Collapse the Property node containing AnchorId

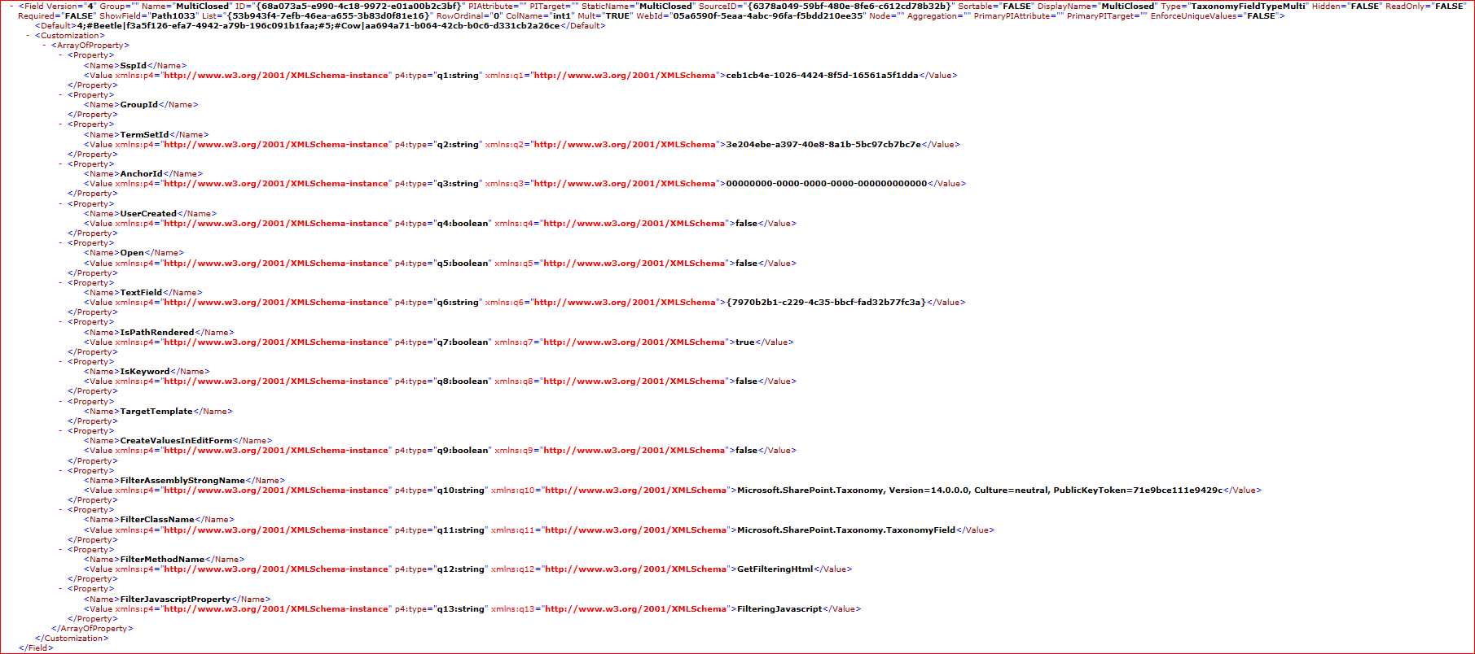pos(61,164)
